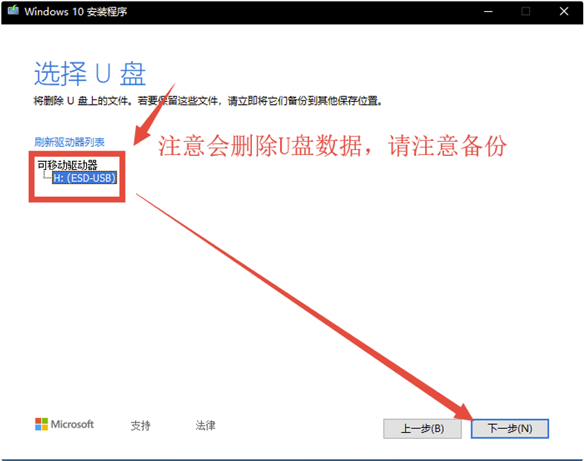Viewport: 584px width, 461px height.
Task: Open the 支持 link
Action: [140, 425]
